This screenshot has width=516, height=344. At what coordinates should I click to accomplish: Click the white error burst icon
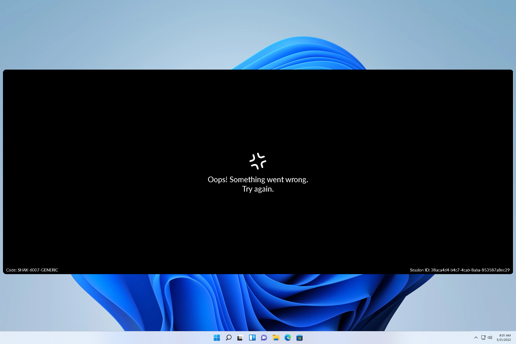258,161
